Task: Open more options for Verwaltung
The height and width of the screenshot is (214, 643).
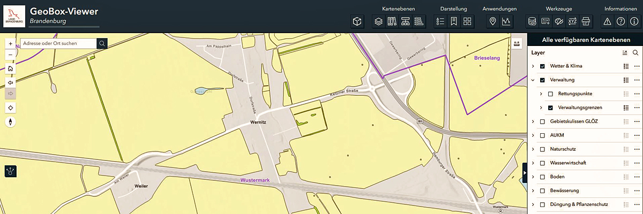Action: coord(637,80)
